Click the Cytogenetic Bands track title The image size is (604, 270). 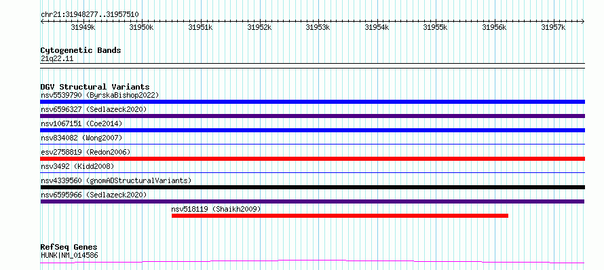pyautogui.click(x=81, y=50)
